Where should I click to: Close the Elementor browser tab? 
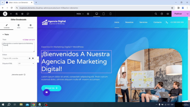click(x=32, y=3)
